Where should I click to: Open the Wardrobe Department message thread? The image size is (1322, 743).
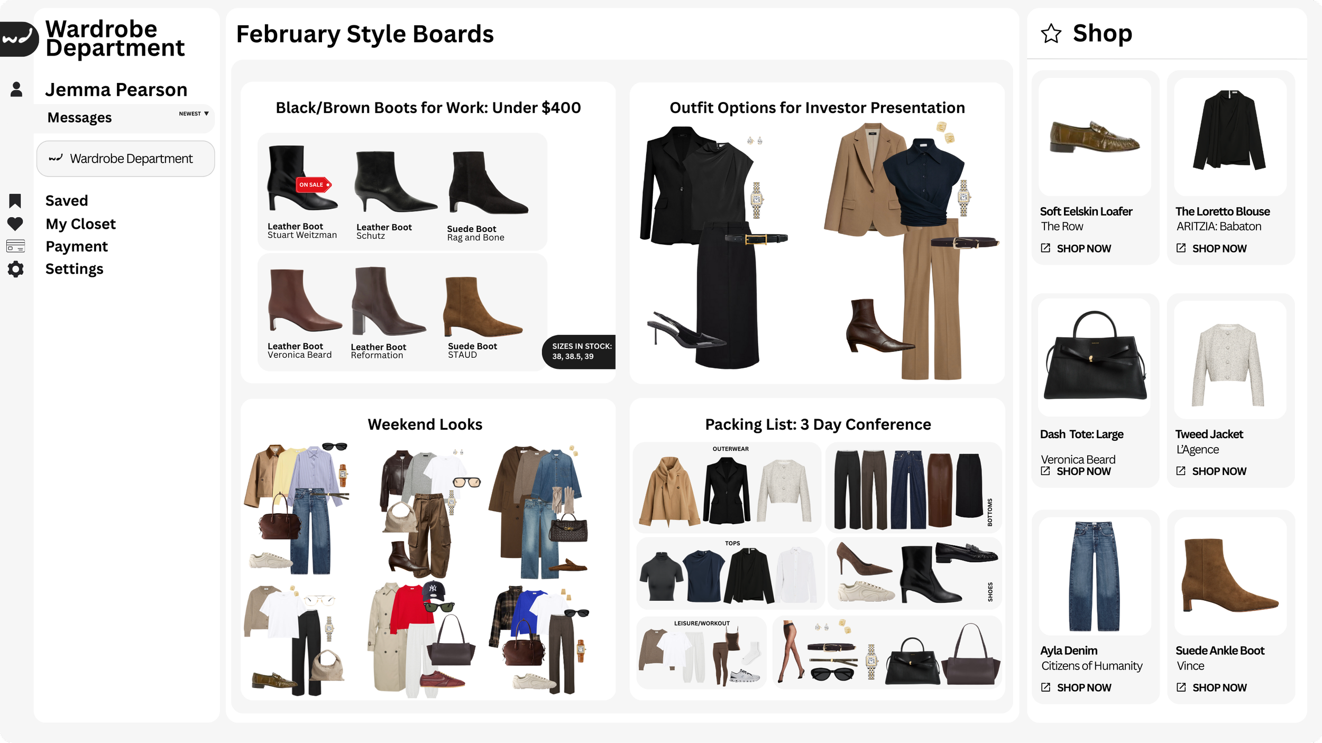126,159
